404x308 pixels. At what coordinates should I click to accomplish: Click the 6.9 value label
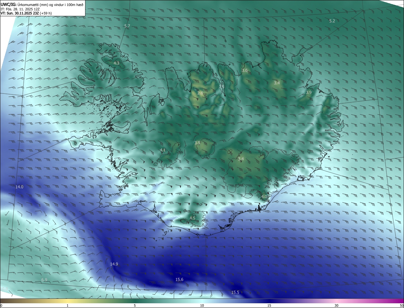(x=44, y=280)
